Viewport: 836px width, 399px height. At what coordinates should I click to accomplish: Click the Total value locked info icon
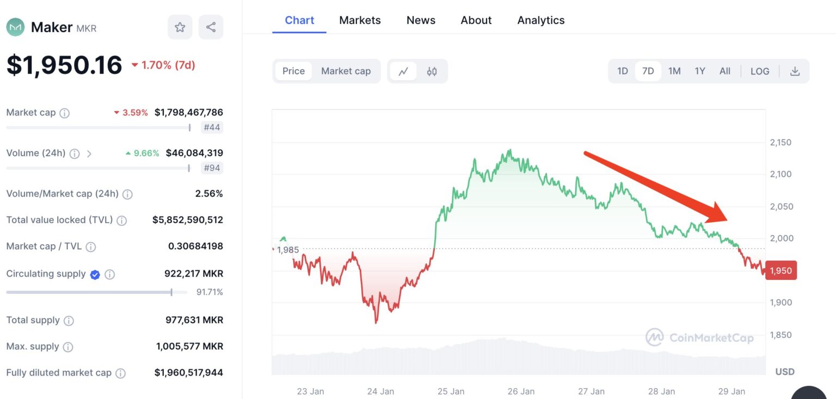pos(122,220)
